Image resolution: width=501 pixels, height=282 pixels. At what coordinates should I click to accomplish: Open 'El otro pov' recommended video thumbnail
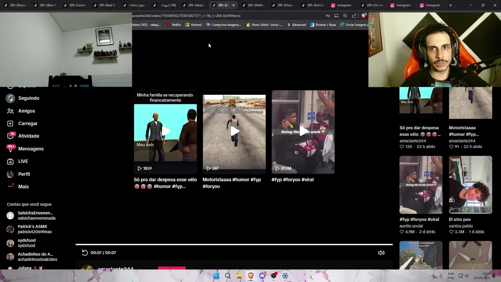point(470,185)
